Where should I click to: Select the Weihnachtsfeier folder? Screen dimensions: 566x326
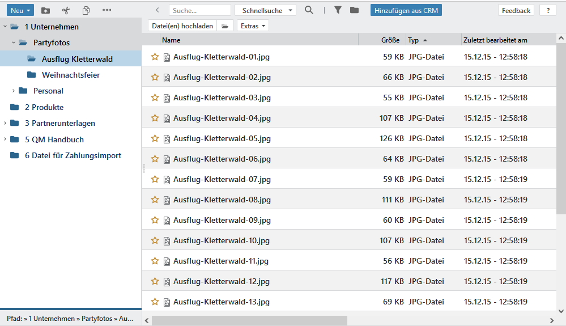[x=70, y=75]
